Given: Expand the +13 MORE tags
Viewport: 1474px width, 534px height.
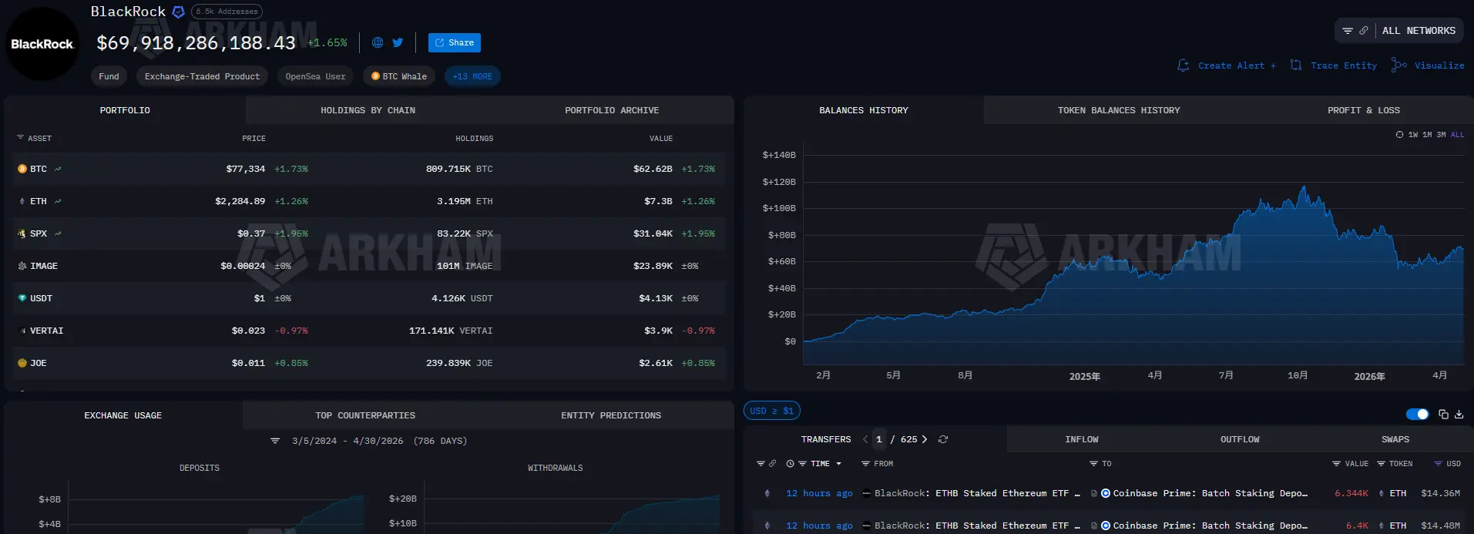Looking at the screenshot, I should (472, 76).
